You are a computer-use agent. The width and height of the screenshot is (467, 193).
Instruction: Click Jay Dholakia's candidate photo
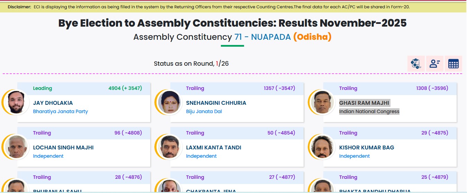16,102
